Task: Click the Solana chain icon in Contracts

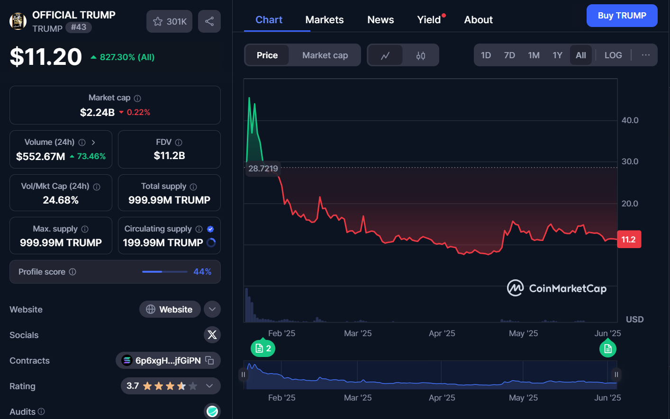Action: tap(127, 361)
